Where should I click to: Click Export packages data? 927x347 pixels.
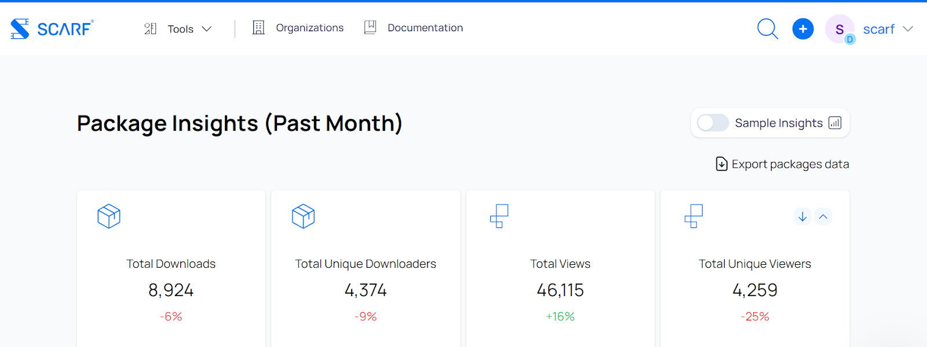pos(783,164)
